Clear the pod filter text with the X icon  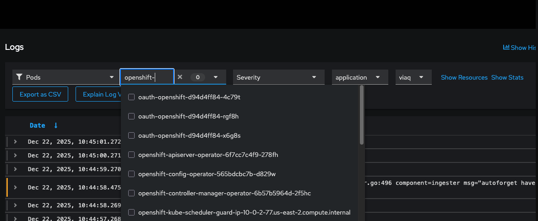point(180,77)
